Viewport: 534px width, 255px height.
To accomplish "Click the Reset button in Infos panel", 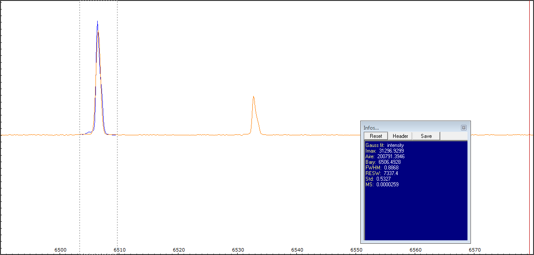I will coord(376,136).
